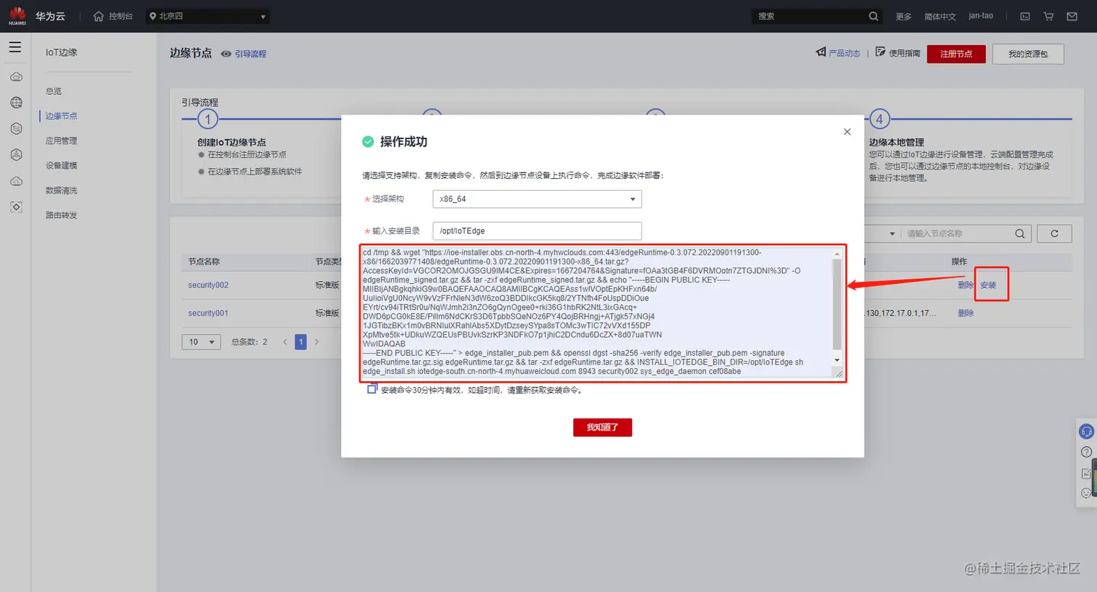Open the 北京四 region dropdown

point(208,16)
